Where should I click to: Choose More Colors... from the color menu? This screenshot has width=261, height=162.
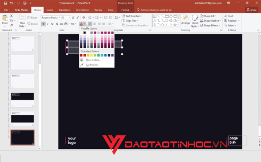pos(93,60)
